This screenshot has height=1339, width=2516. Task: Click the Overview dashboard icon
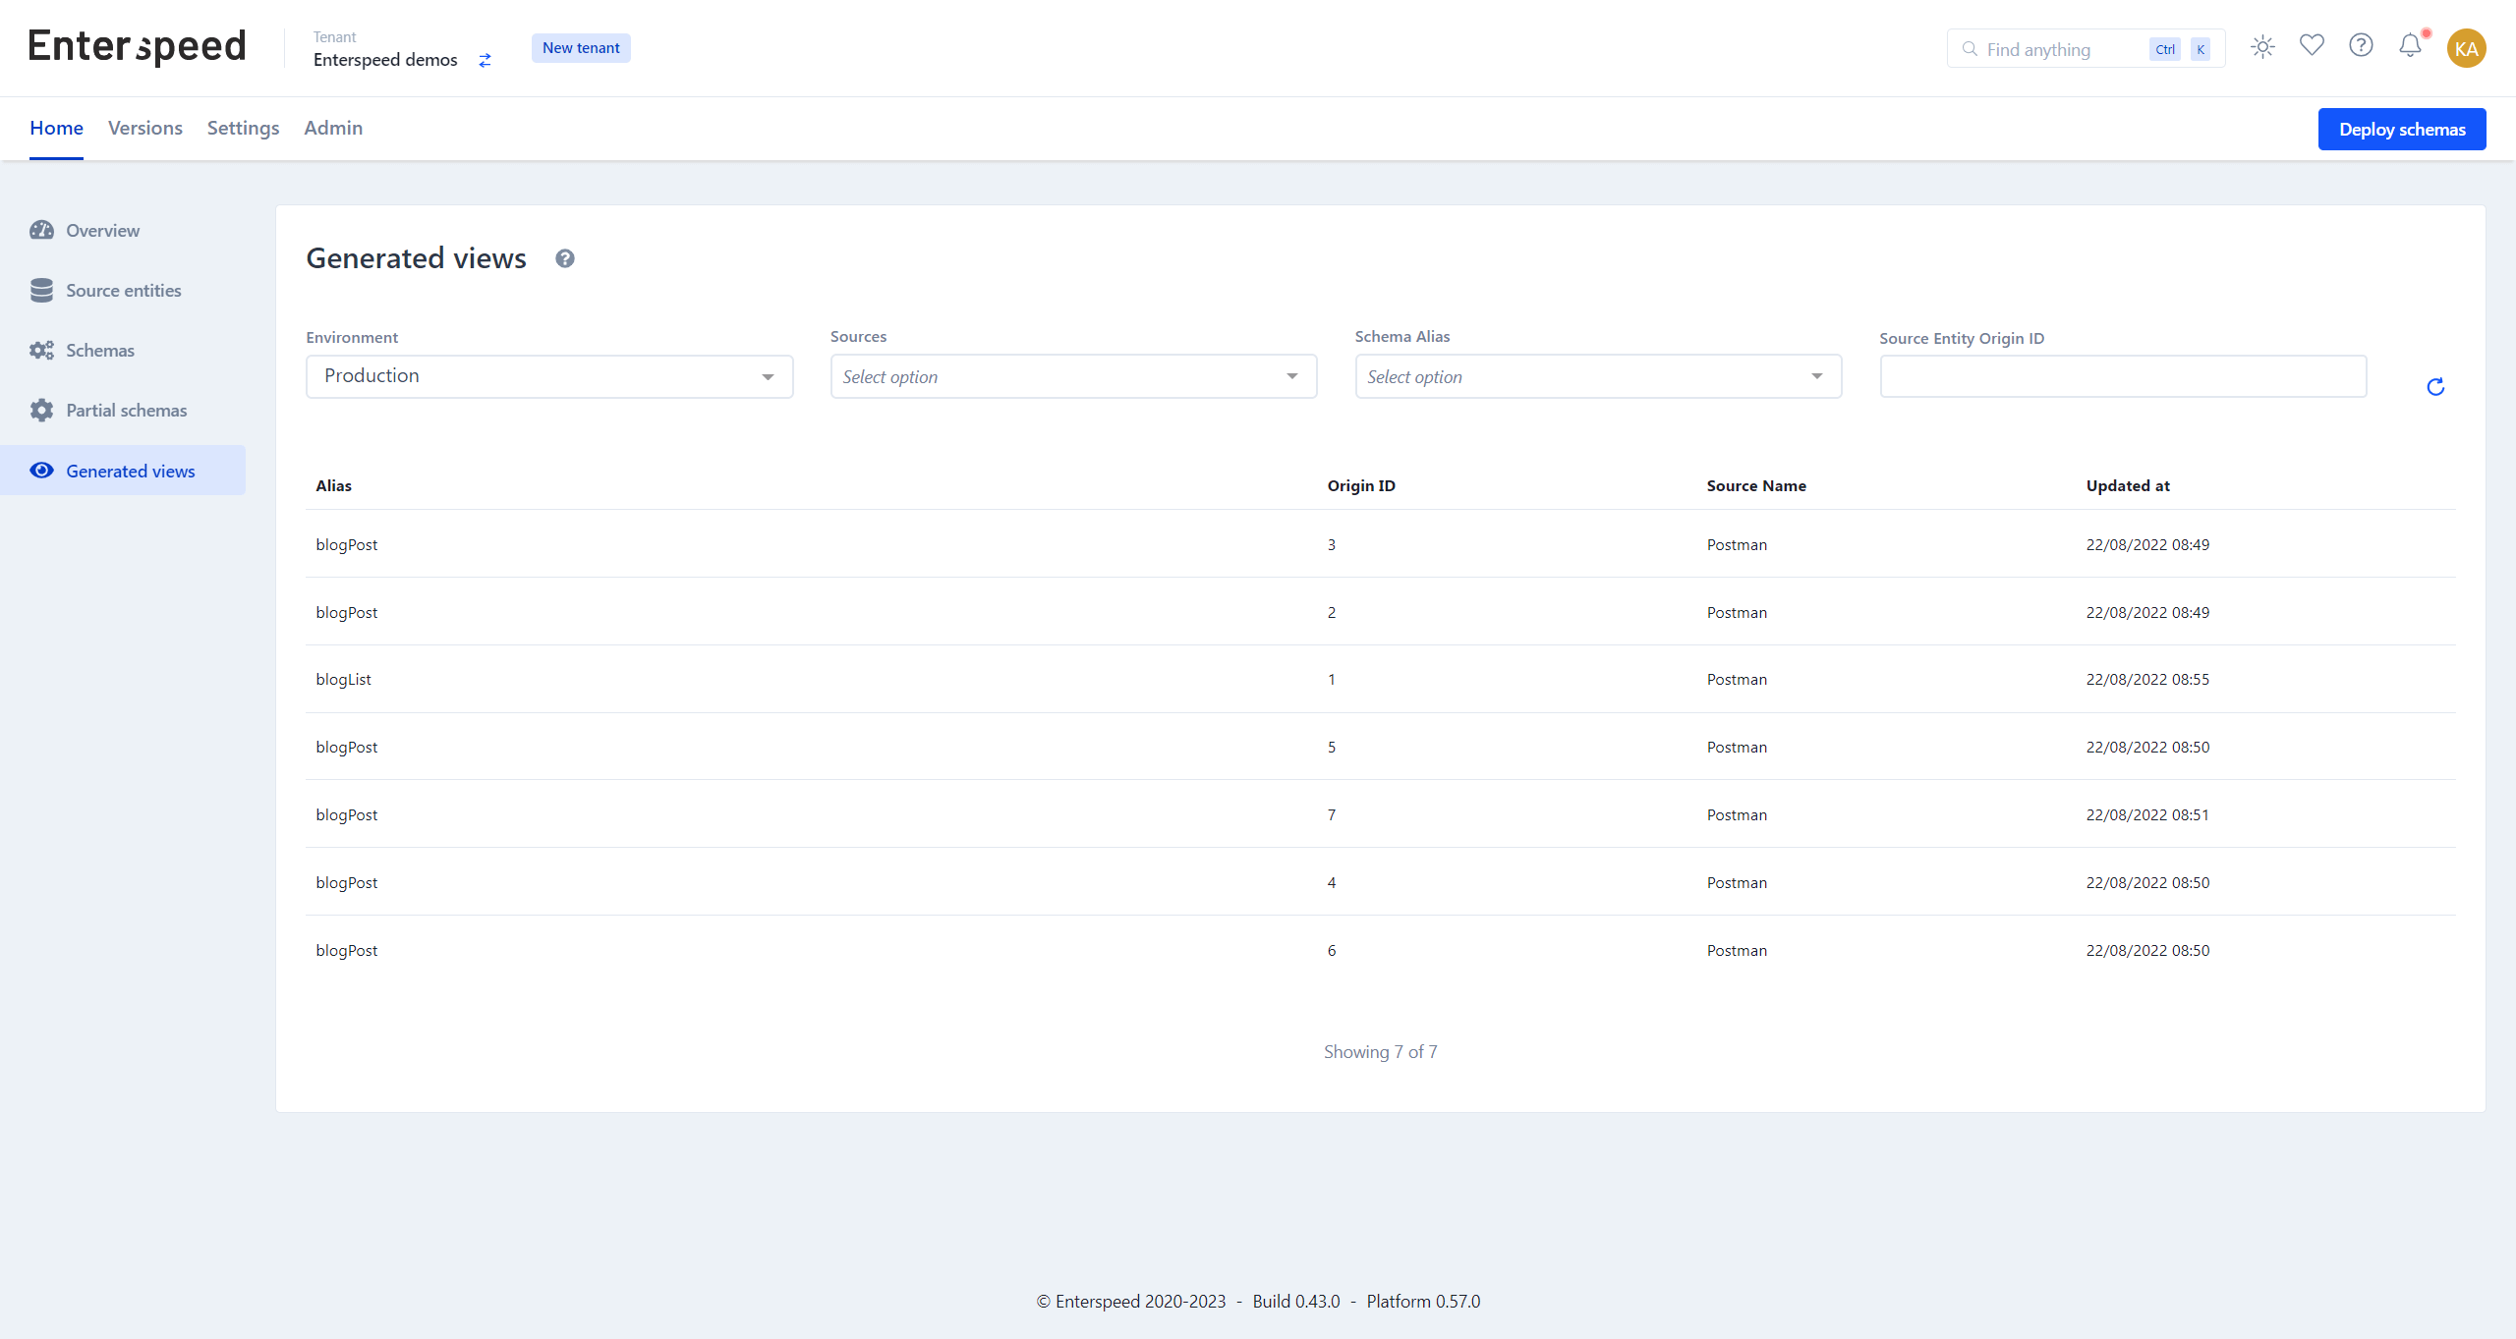41,230
